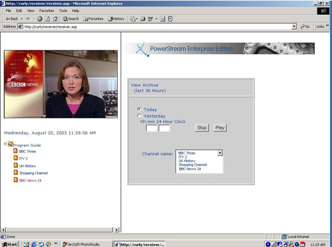332x247 pixels.
Task: Click the Discuss toolbar icon
Action: point(162,19)
